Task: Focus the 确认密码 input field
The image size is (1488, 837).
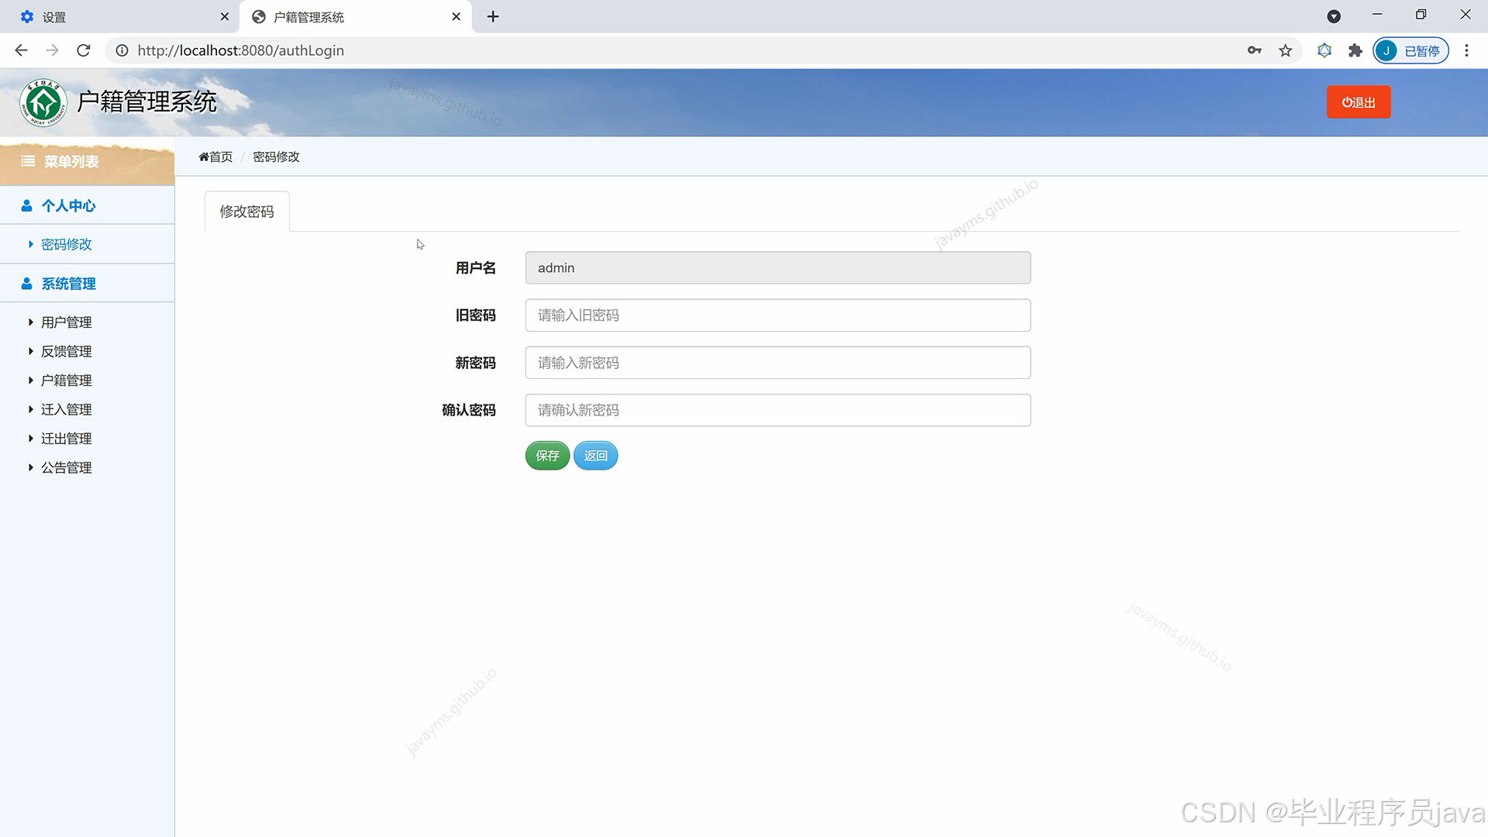Action: (778, 410)
